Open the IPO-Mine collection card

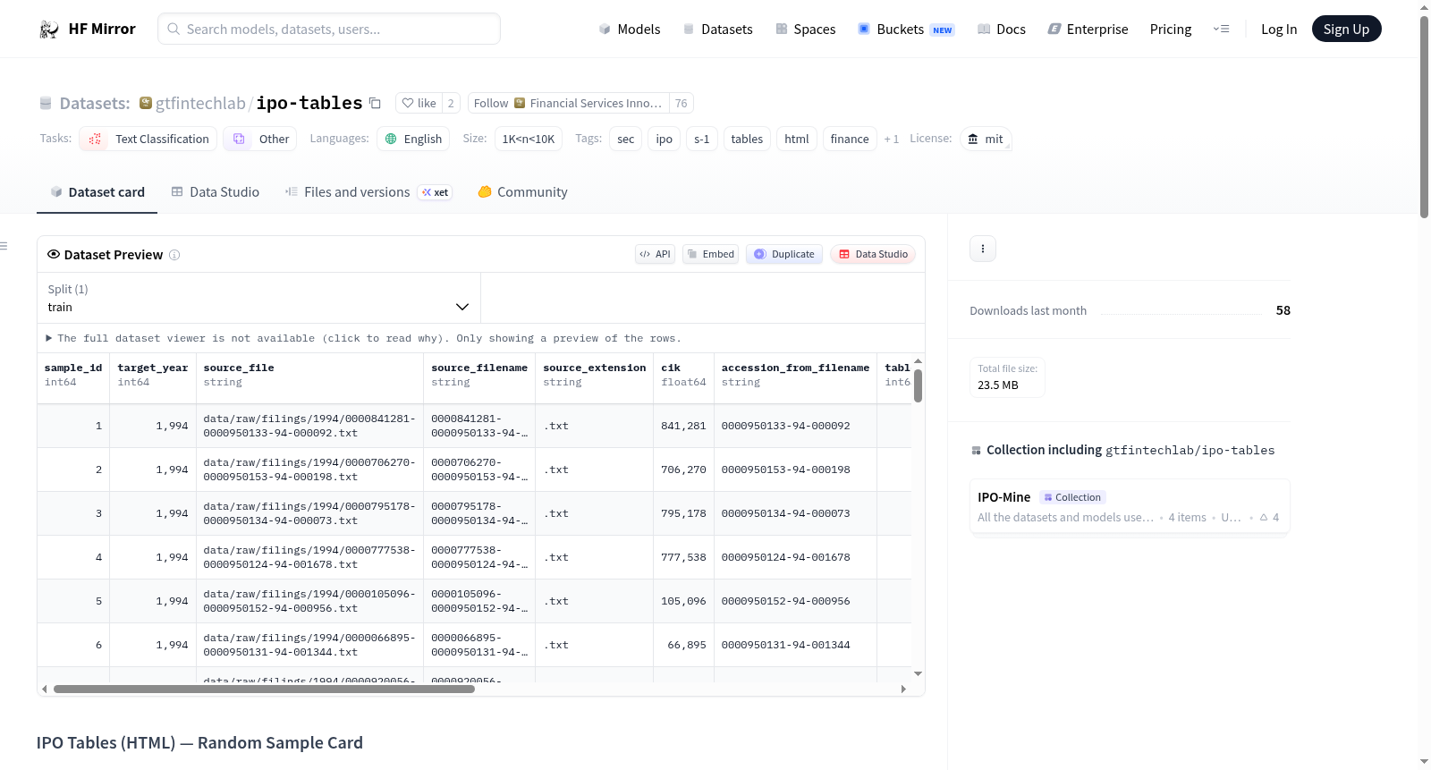coord(1130,506)
